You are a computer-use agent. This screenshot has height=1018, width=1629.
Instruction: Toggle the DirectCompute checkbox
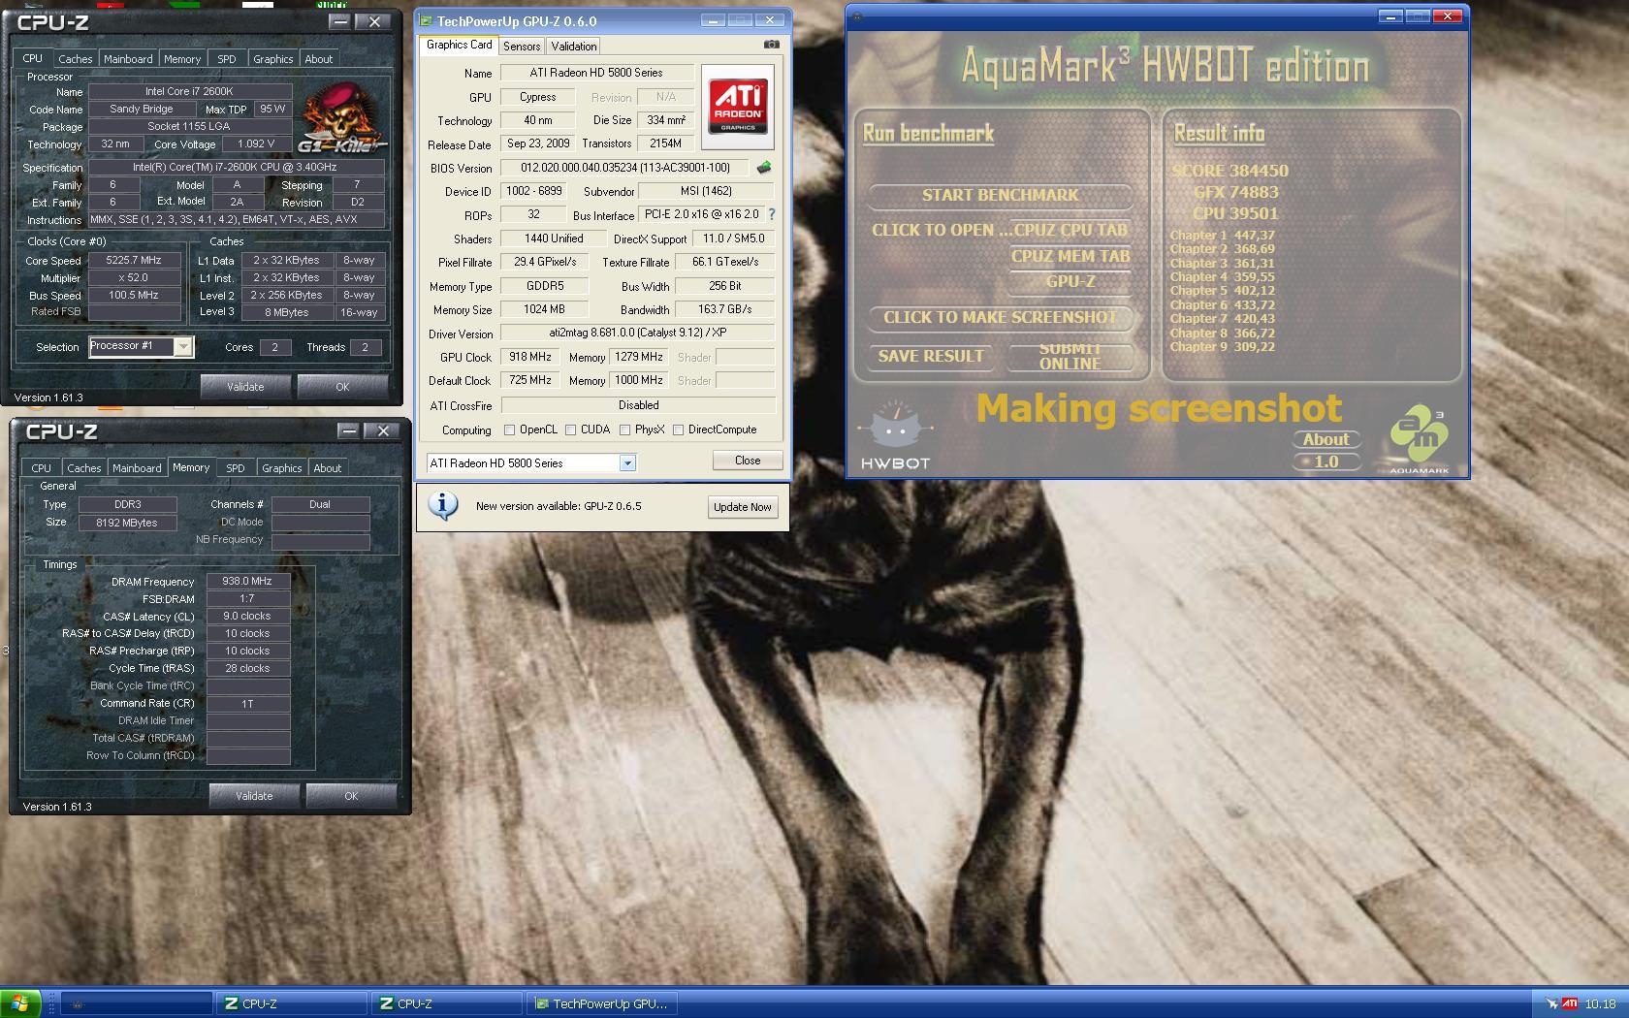(678, 429)
